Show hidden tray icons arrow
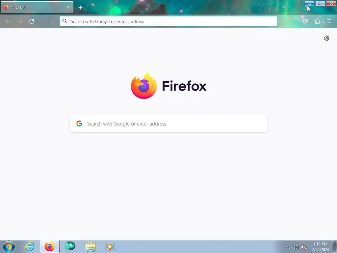 [288, 247]
